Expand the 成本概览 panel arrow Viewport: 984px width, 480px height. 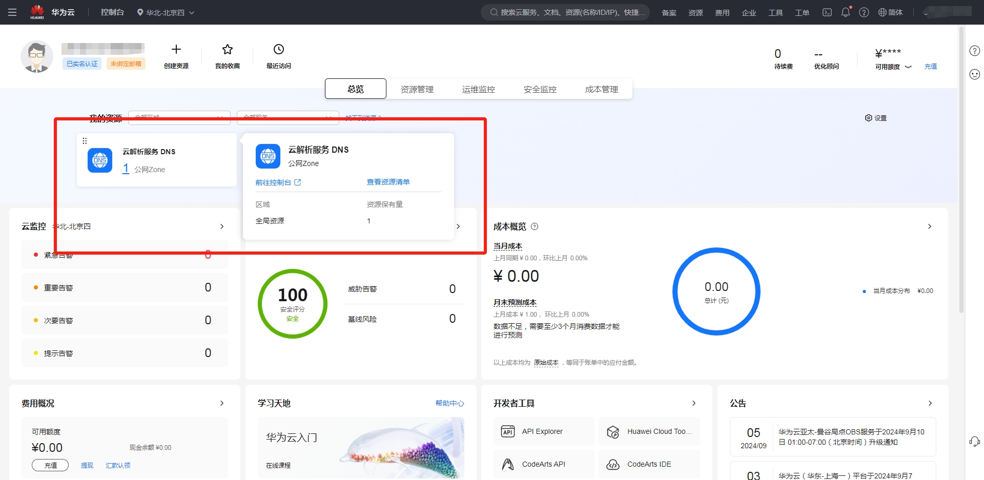click(x=930, y=226)
